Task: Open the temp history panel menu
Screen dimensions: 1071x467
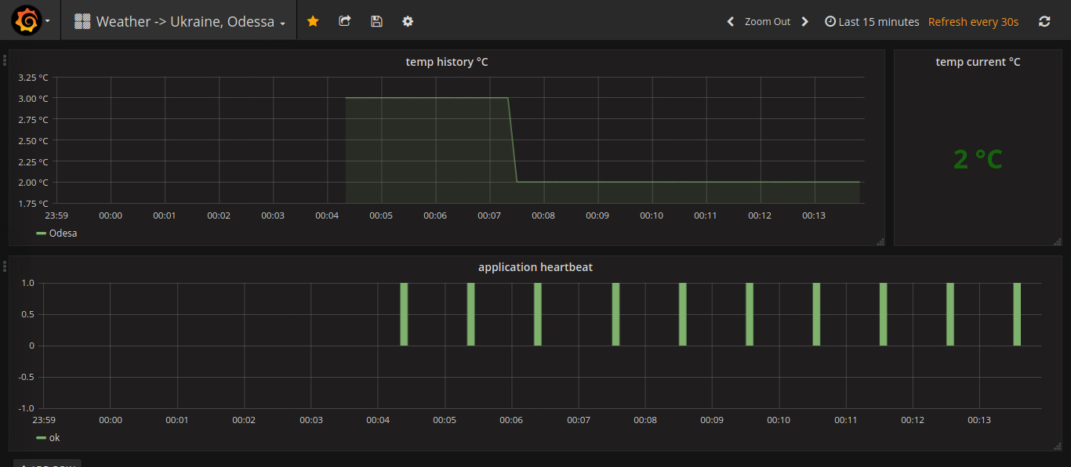Action: click(x=446, y=61)
